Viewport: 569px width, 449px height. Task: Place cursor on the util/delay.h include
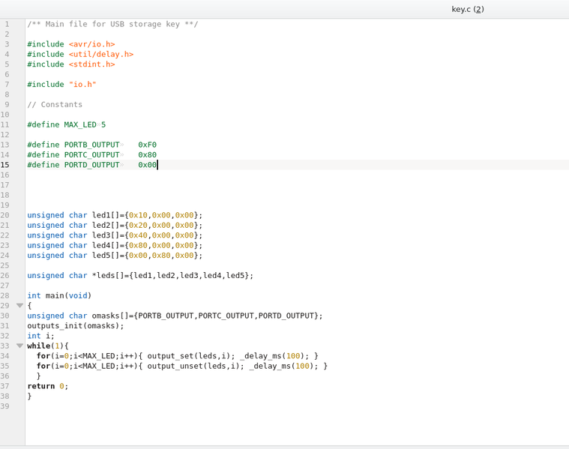click(x=100, y=54)
